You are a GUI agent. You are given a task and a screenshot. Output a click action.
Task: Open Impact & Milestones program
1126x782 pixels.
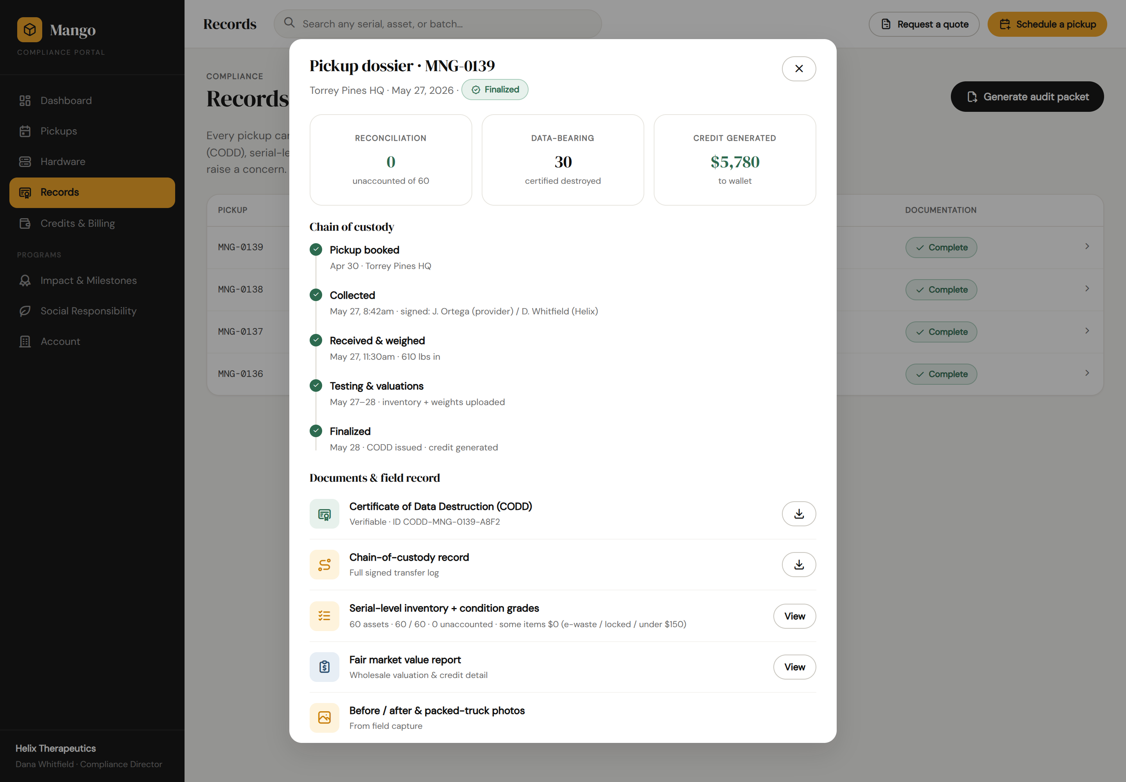coord(92,280)
